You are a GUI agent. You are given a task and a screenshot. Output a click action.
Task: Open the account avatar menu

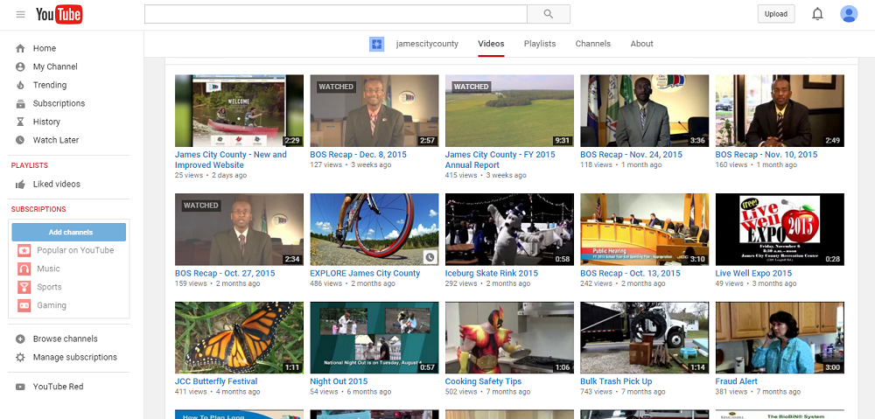[x=849, y=14]
